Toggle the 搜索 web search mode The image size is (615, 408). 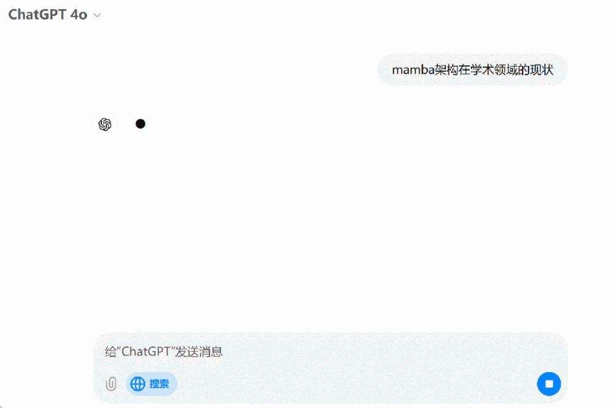[151, 384]
